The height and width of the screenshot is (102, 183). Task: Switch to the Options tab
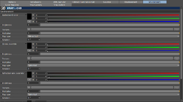click(12, 2)
